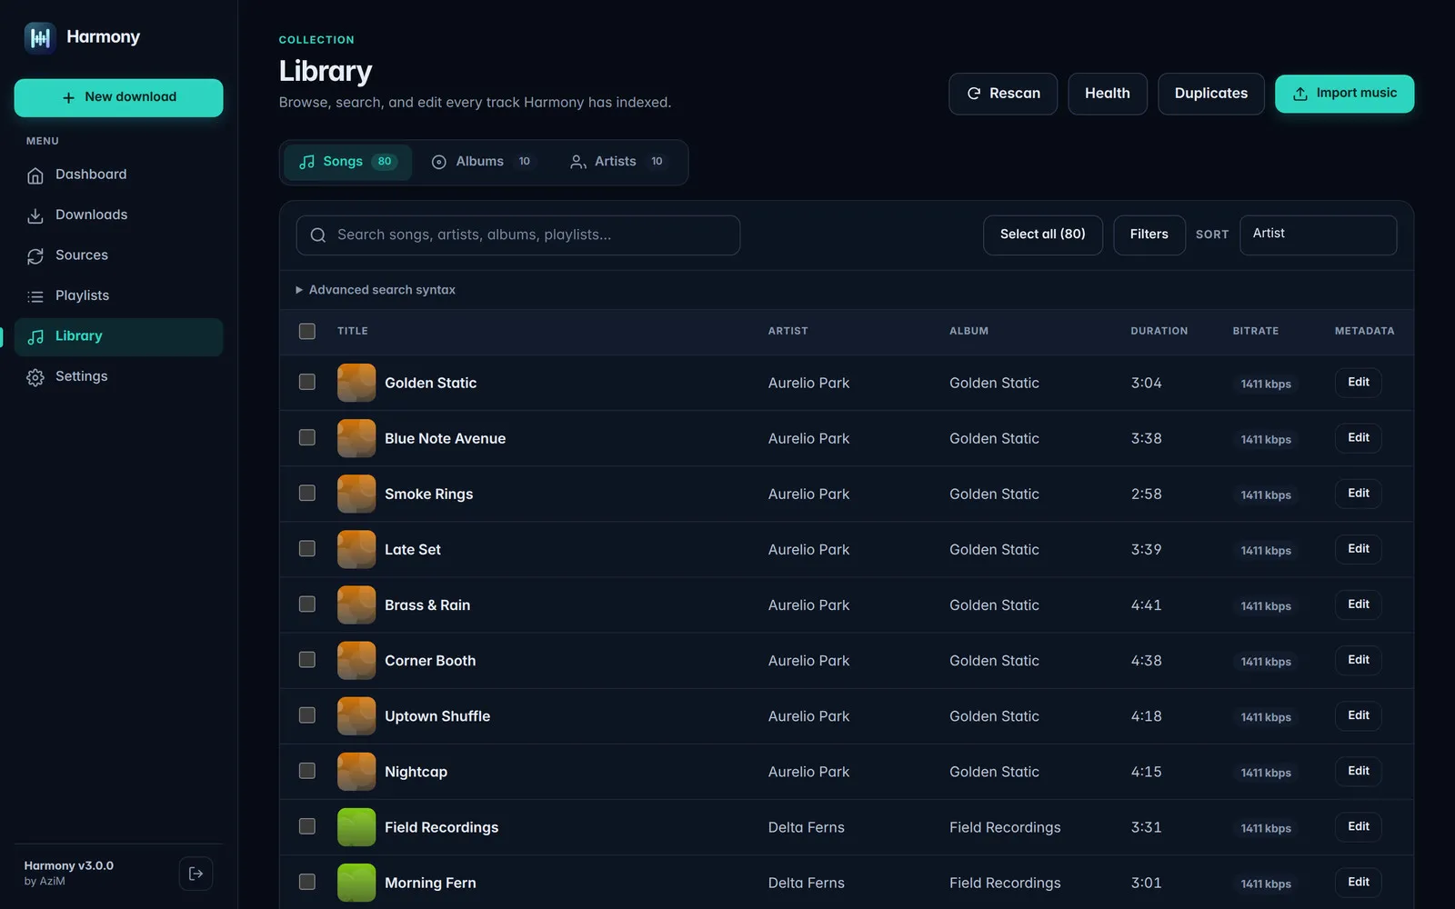Click the music note icon for Library
Screen dimensions: 1455x909
[35, 337]
